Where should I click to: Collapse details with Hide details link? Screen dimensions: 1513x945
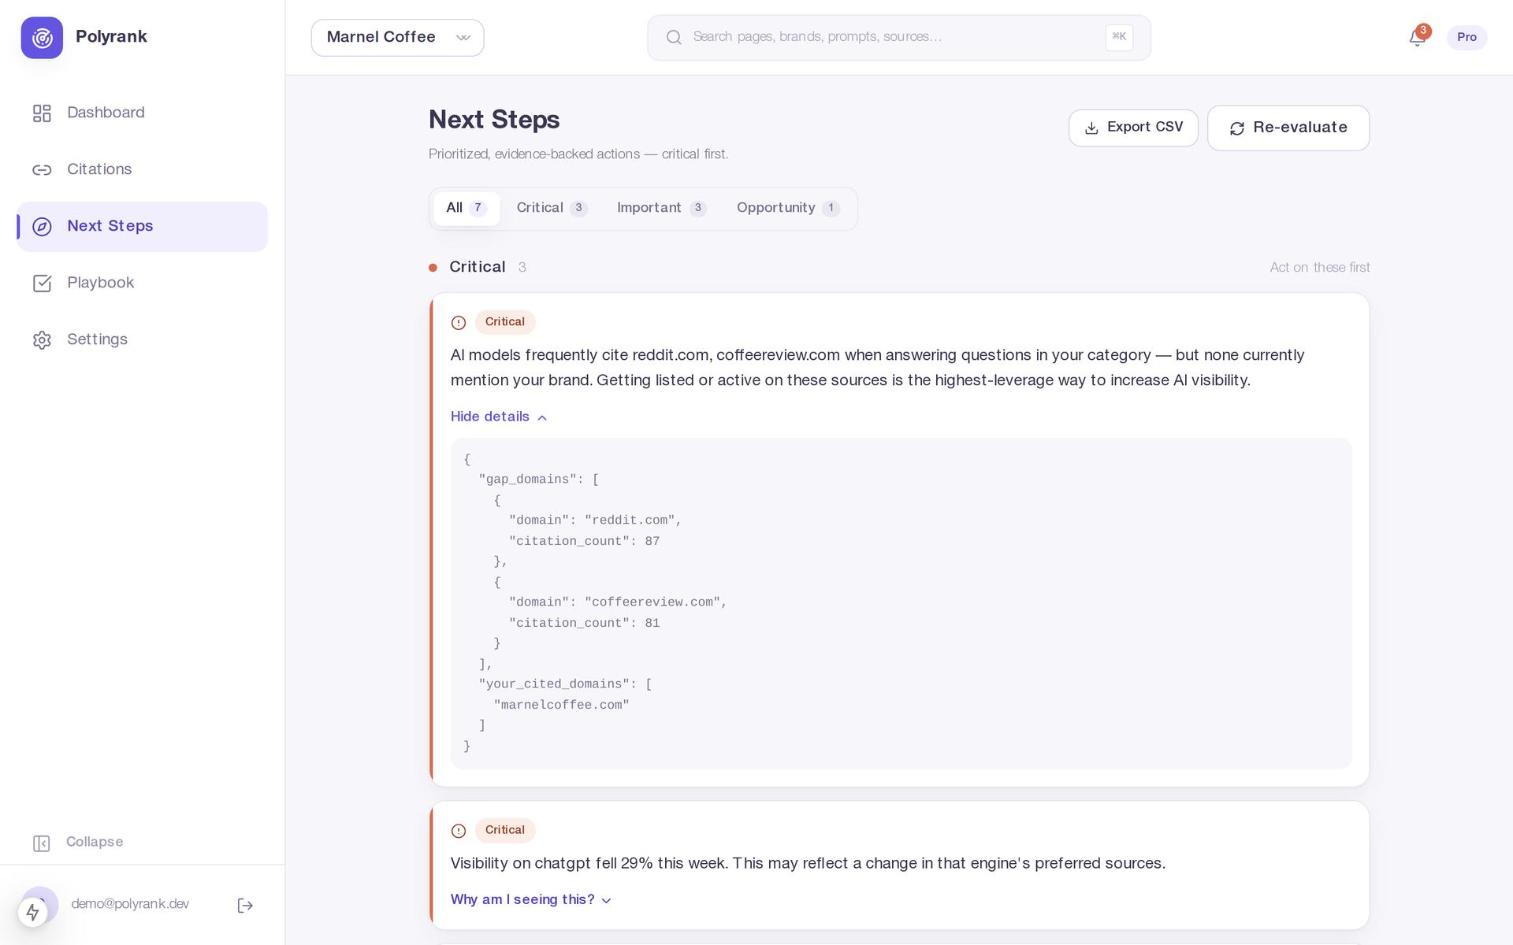(499, 417)
